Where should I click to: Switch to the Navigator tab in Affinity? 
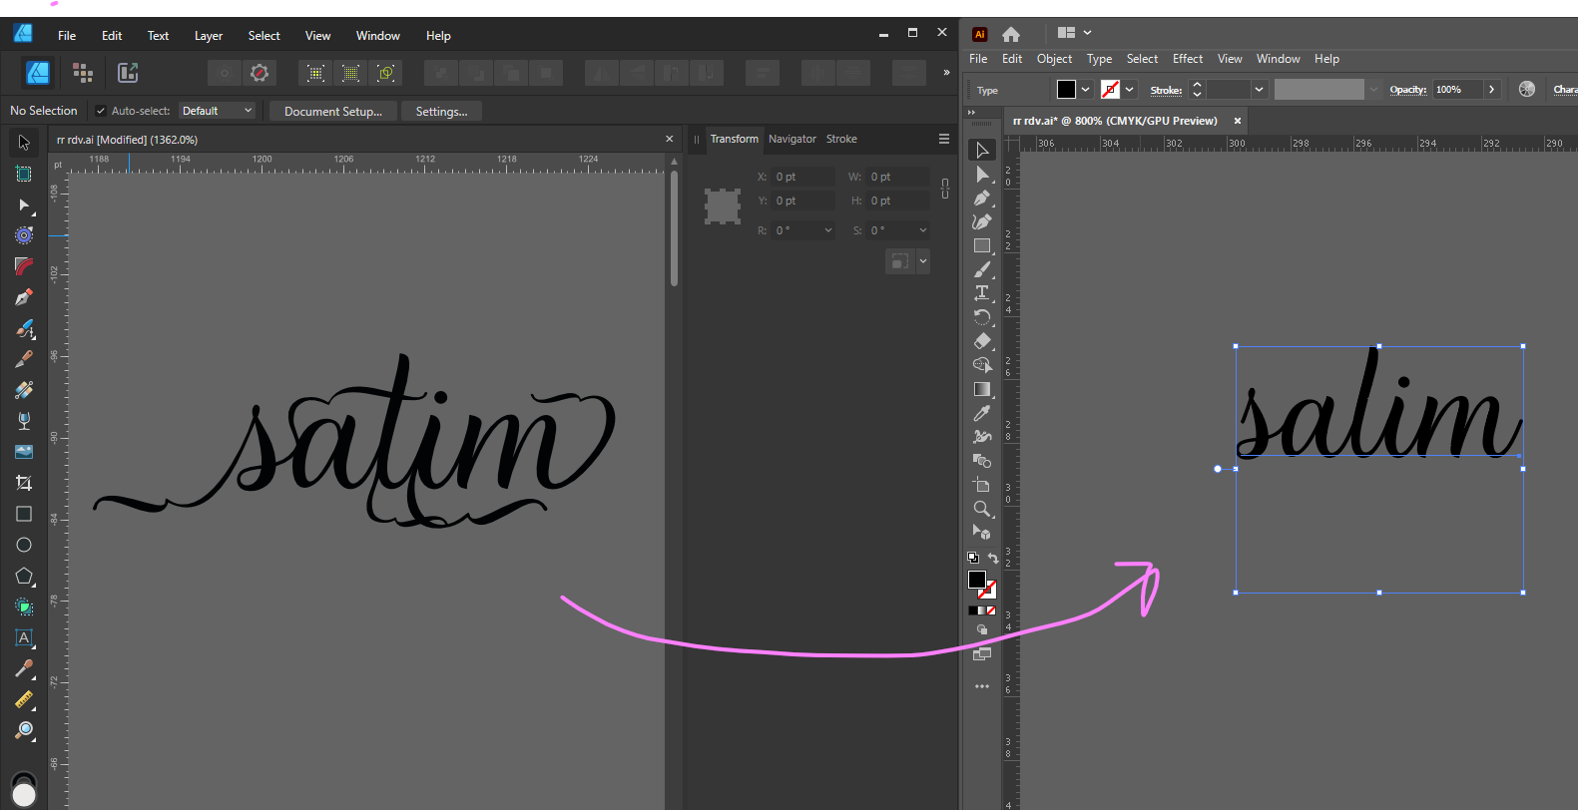pyautogui.click(x=792, y=139)
